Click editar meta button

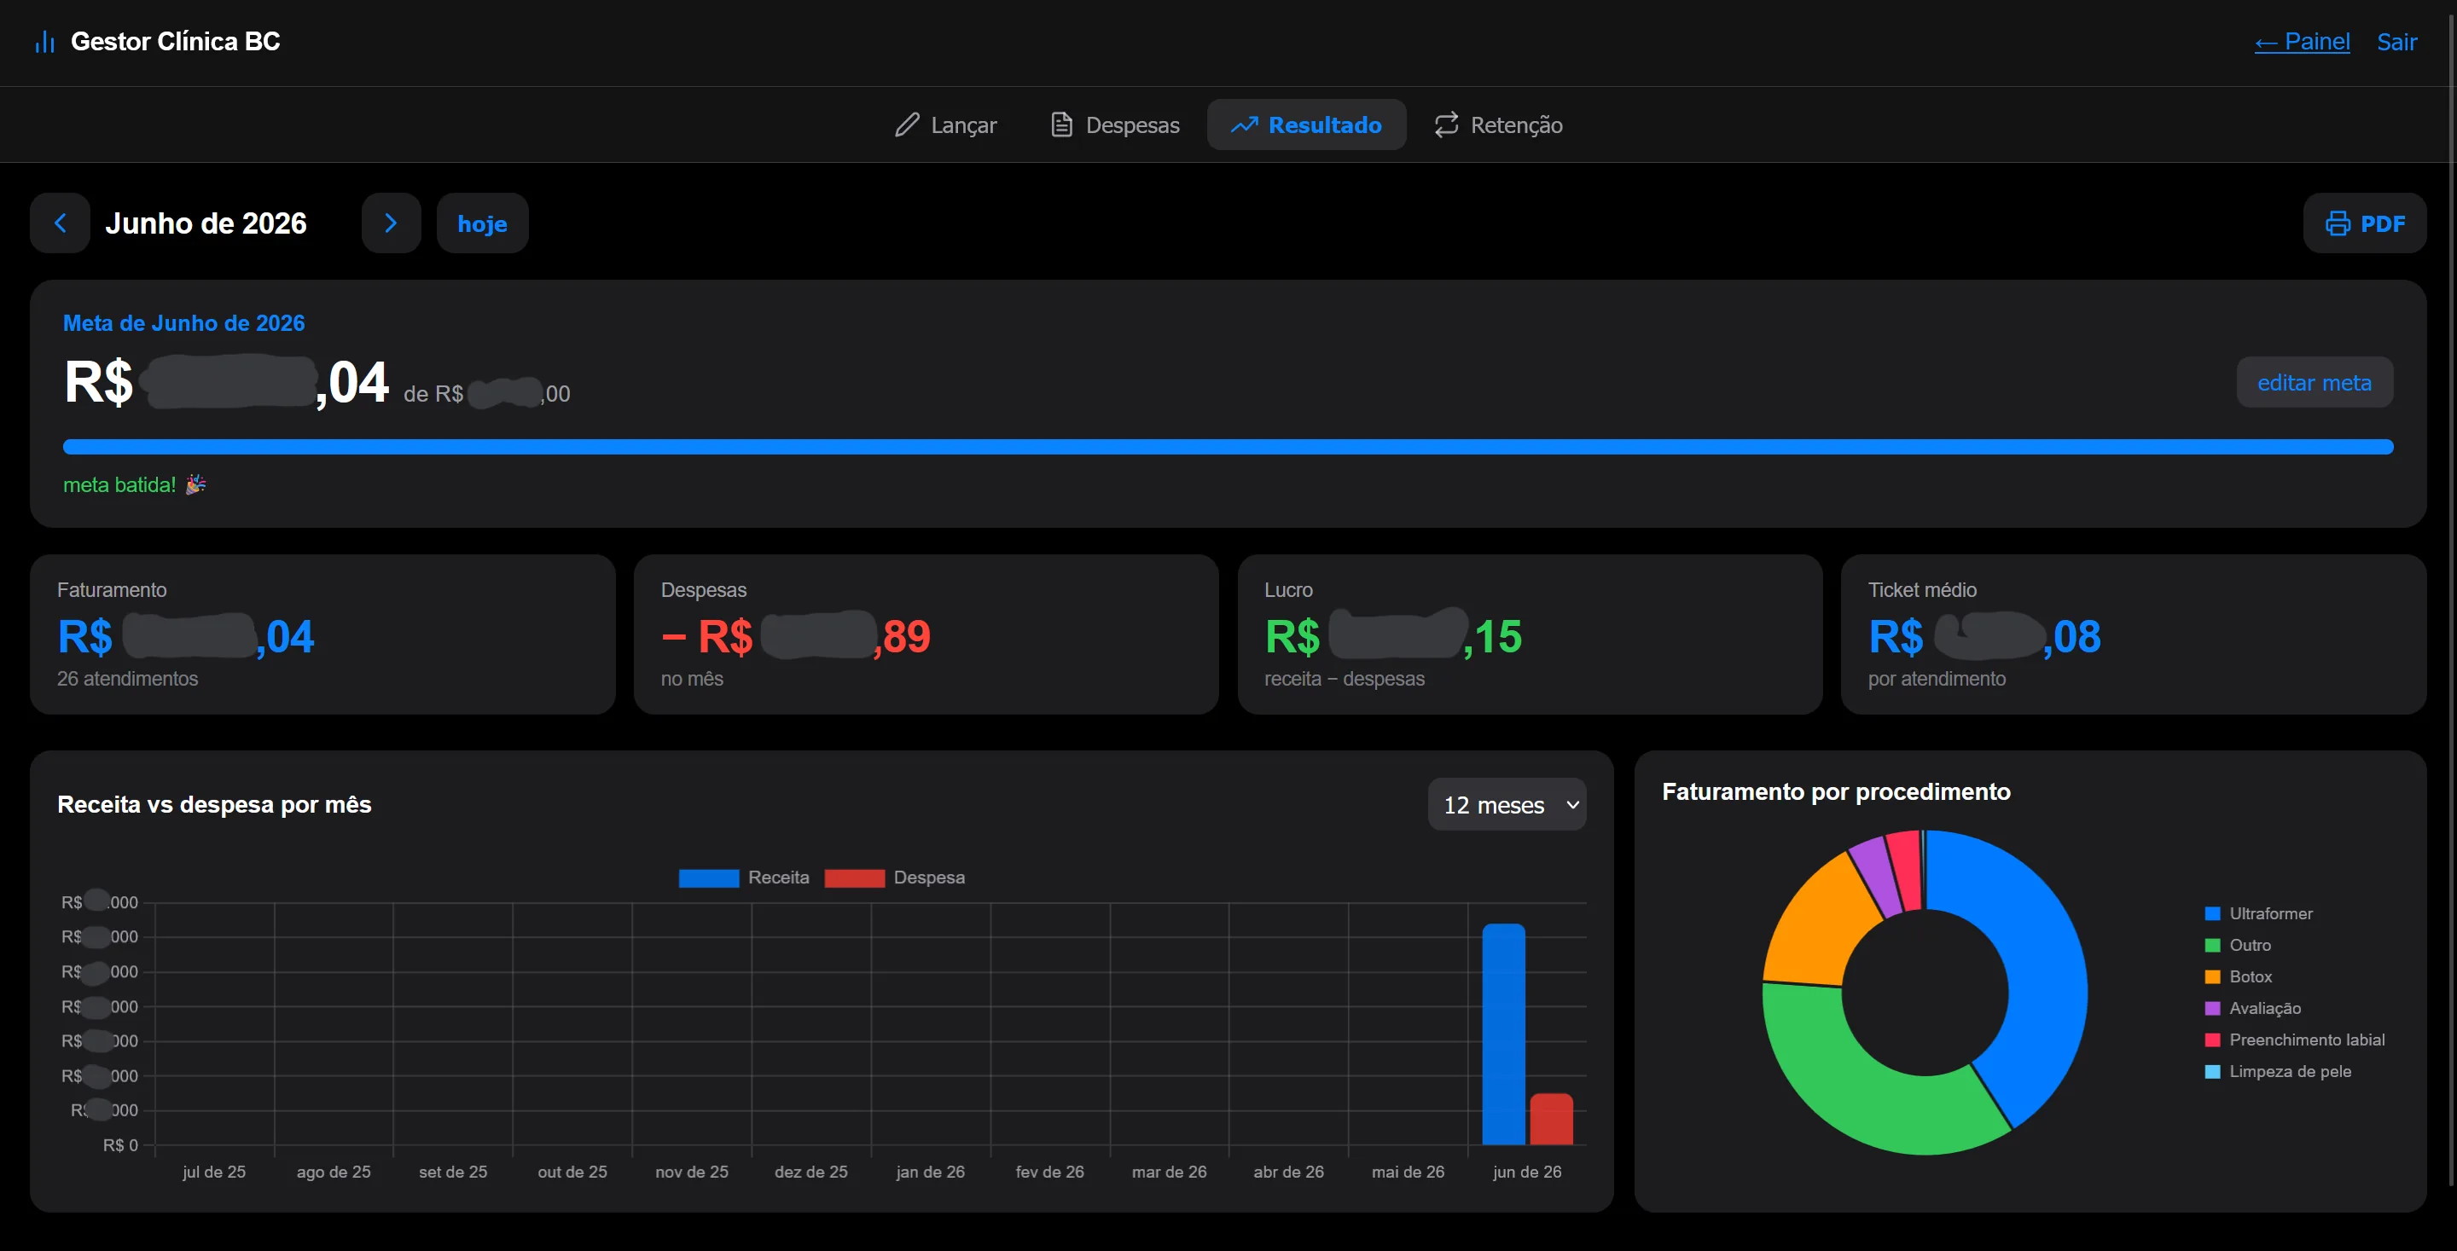(2315, 382)
